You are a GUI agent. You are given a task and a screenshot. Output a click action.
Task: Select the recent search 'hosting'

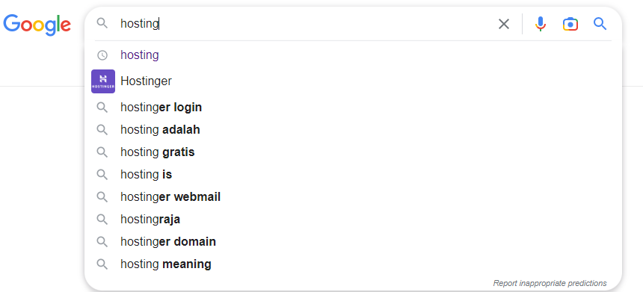pos(353,55)
